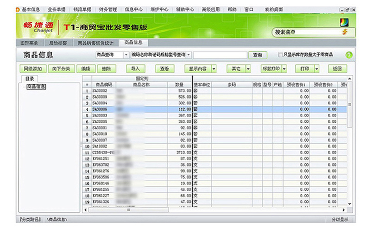372x239 pixels.
Task: Click the 查看 button
Action: tap(165, 69)
